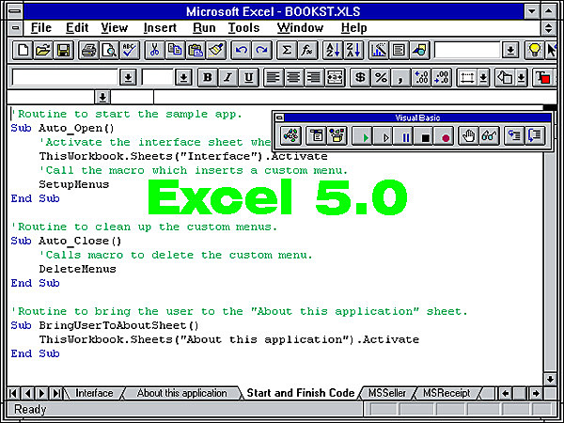
Task: Click Center Across Columns icon
Action: [x=335, y=77]
